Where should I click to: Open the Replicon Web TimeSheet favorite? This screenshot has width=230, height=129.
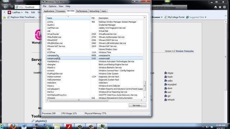(x=22, y=17)
